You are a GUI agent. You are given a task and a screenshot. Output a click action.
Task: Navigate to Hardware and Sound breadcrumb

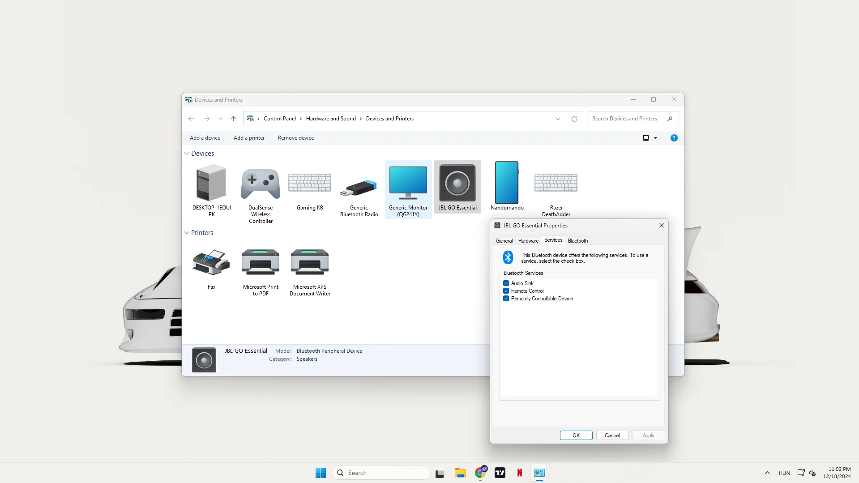click(x=331, y=119)
